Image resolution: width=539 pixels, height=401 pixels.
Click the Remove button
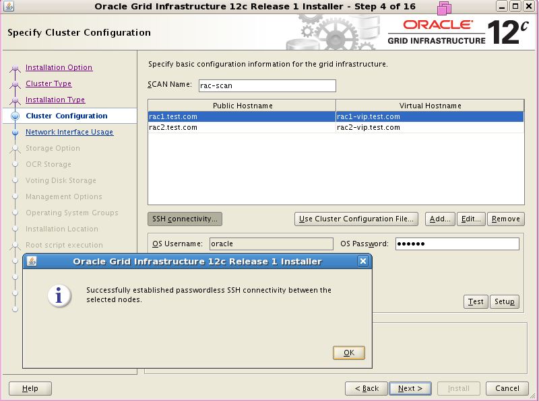[x=506, y=219]
